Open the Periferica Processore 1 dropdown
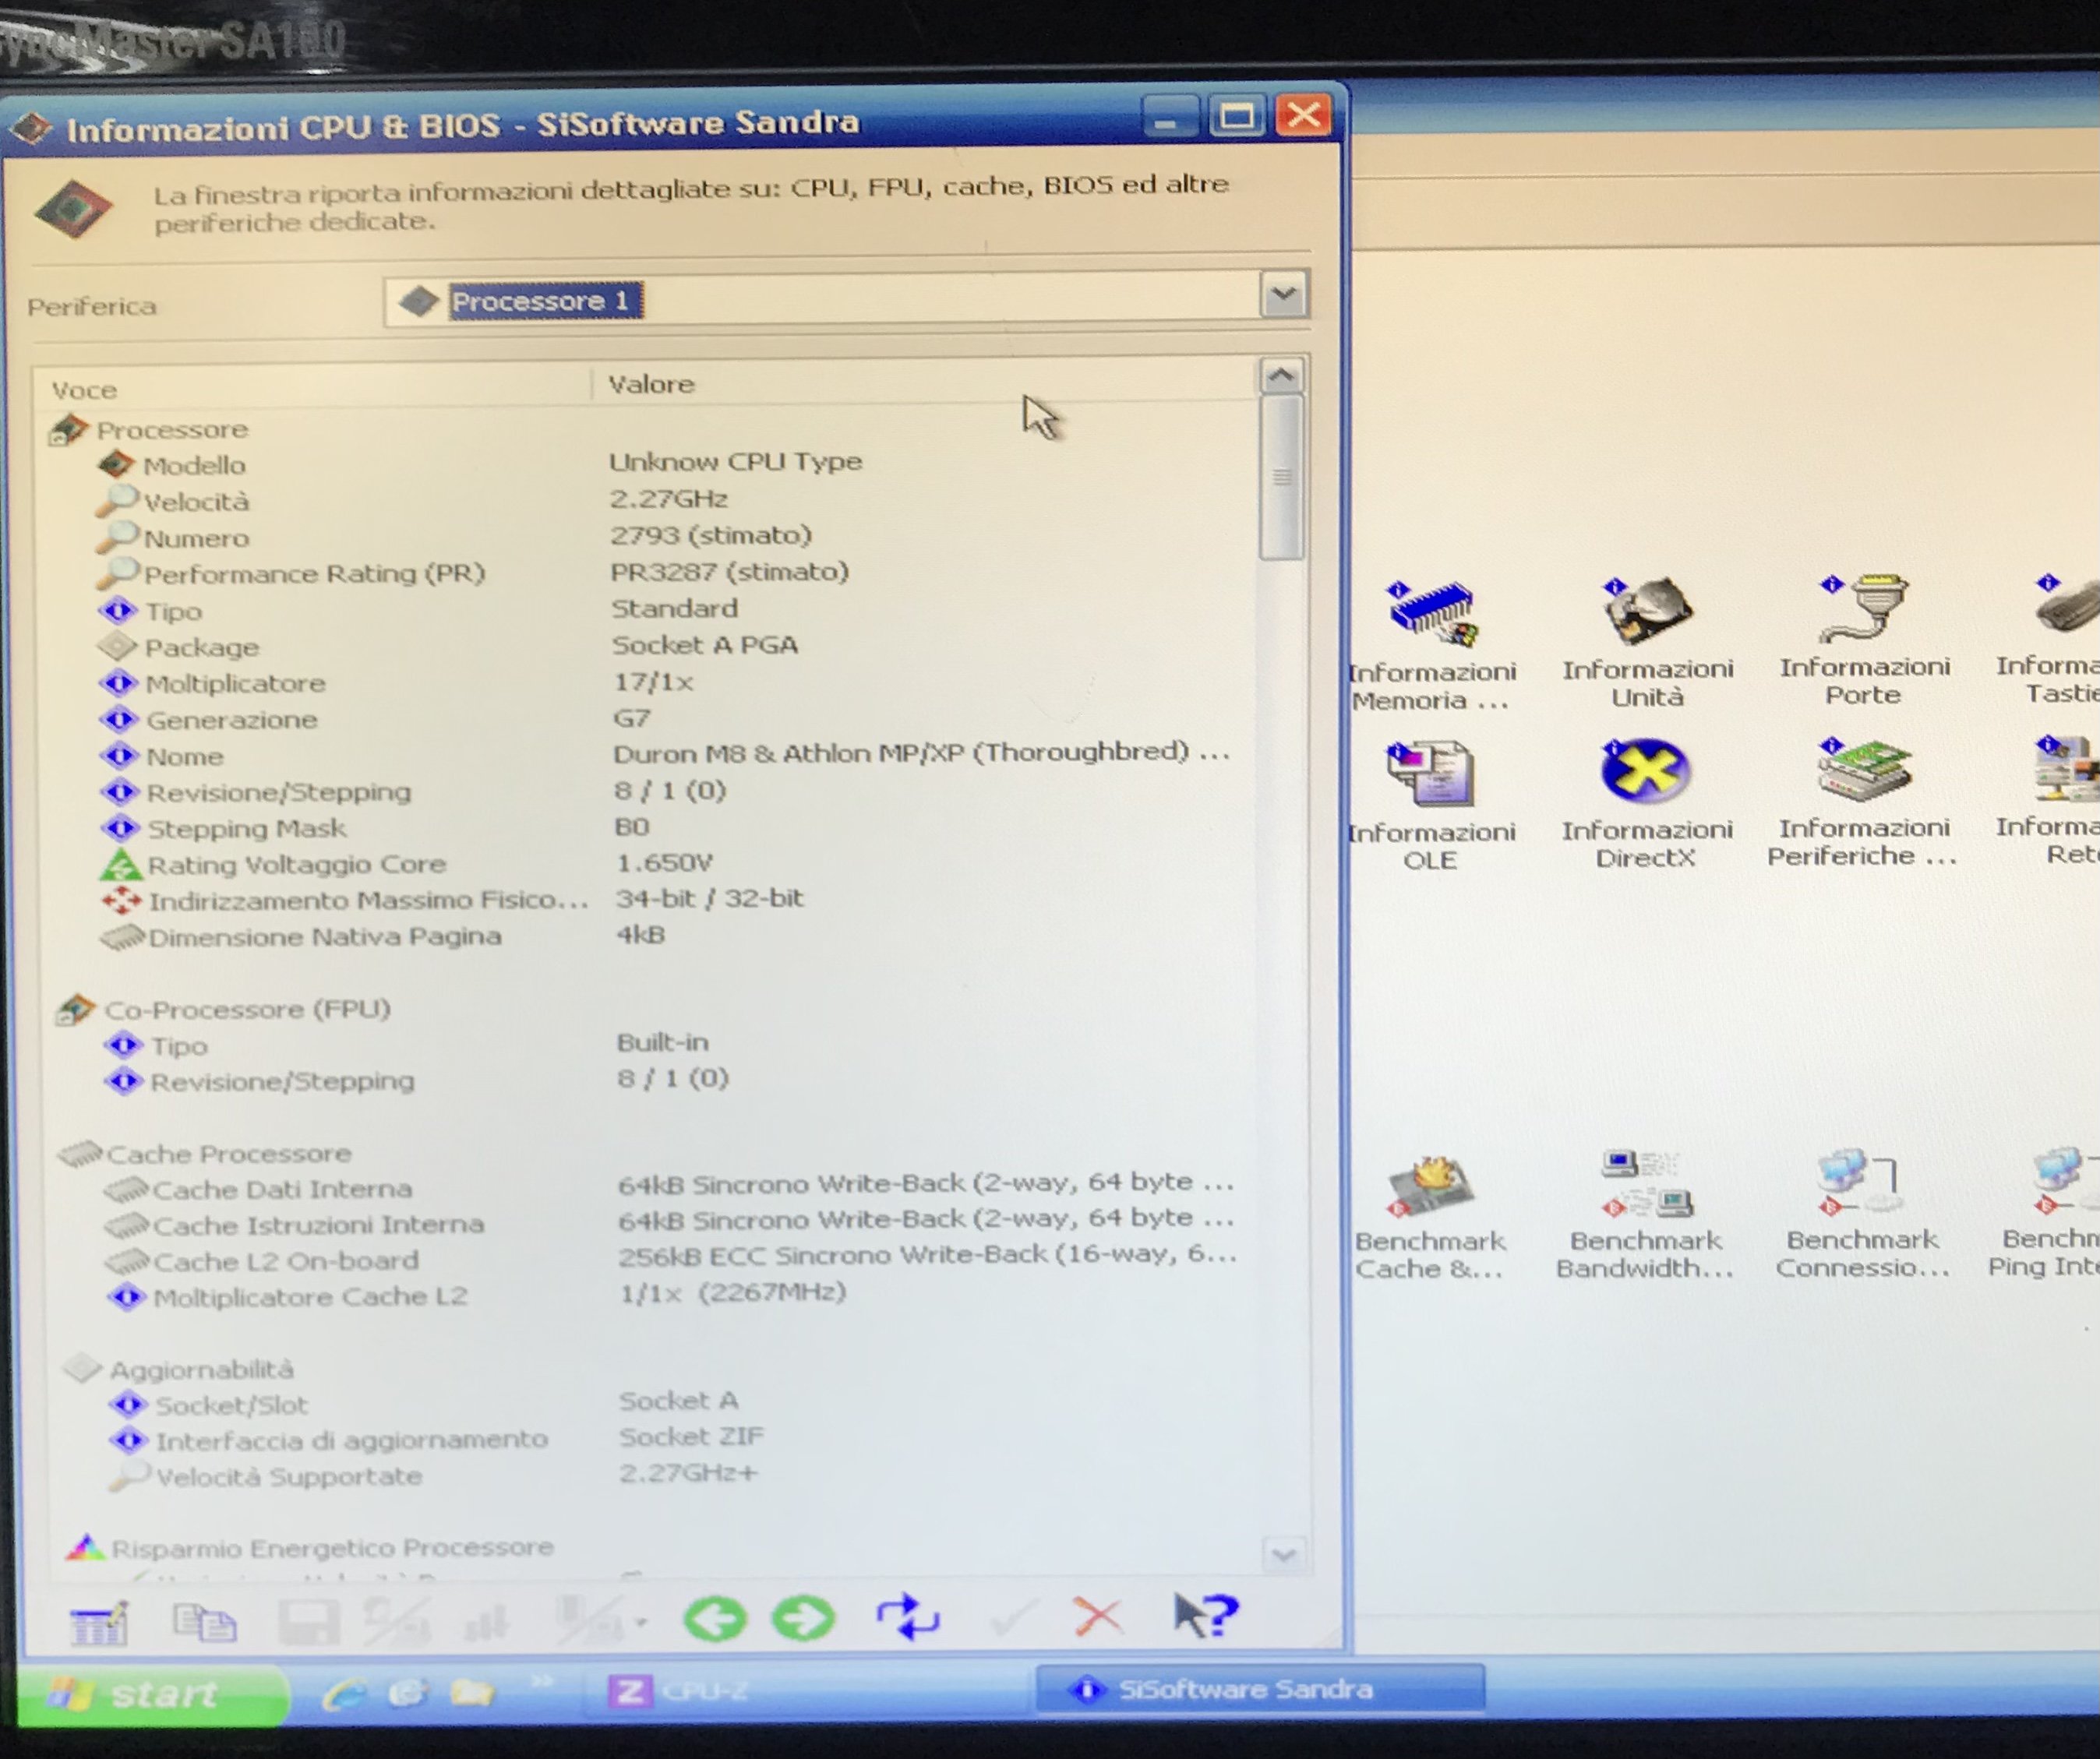2100x1759 pixels. (x=1284, y=296)
